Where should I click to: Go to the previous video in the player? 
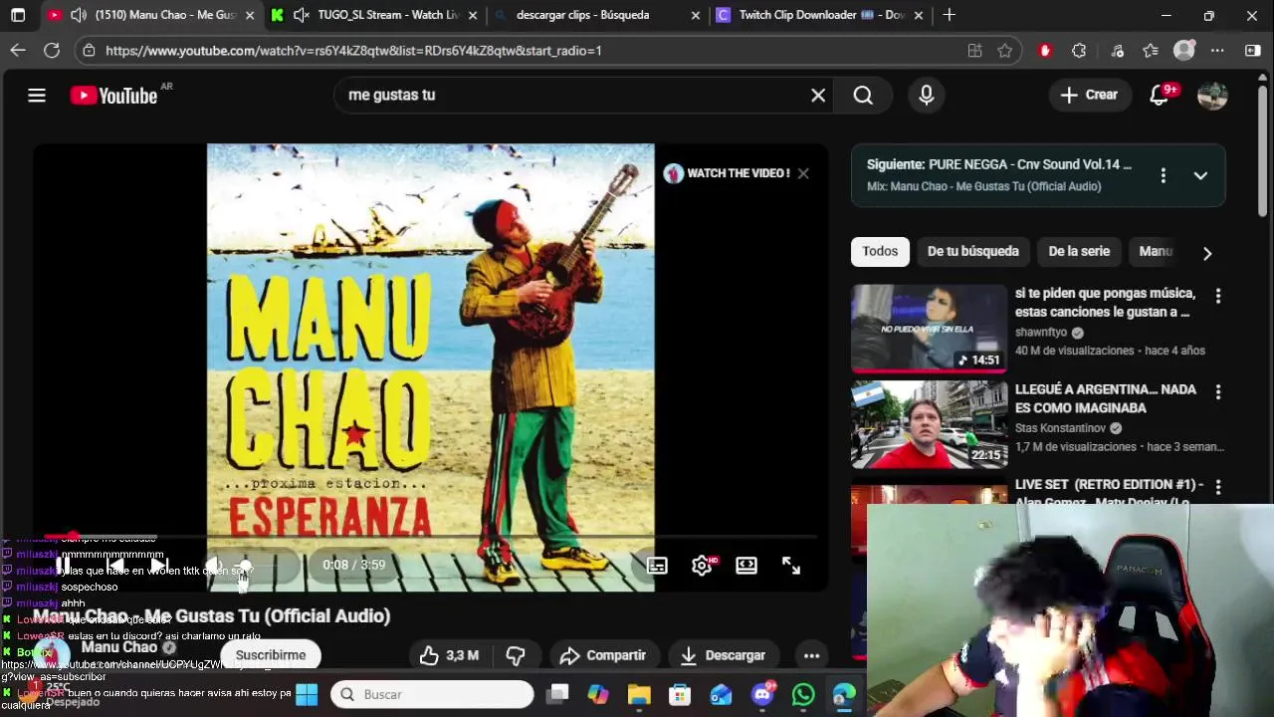point(115,566)
